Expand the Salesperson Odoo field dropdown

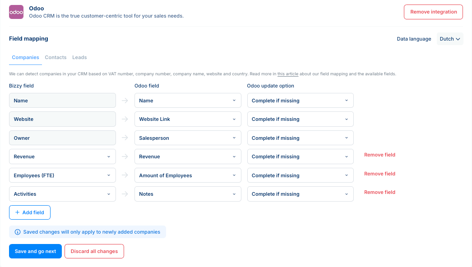pyautogui.click(x=188, y=138)
